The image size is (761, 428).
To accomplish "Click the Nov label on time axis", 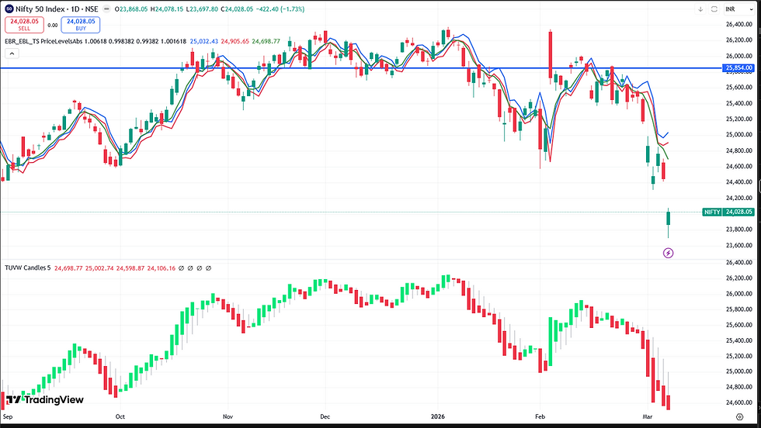I will [228, 416].
